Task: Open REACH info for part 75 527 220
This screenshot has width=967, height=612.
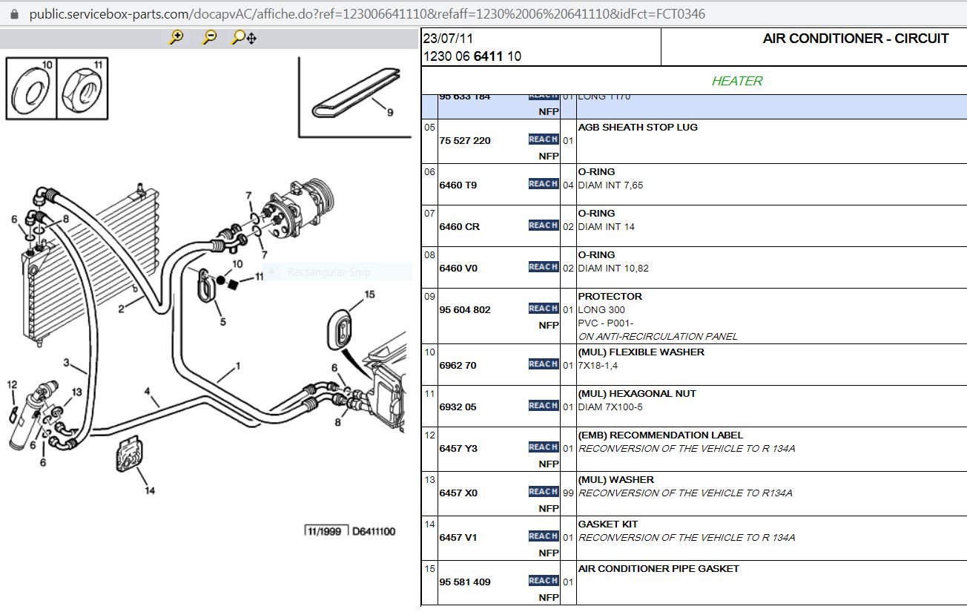Action: [544, 139]
